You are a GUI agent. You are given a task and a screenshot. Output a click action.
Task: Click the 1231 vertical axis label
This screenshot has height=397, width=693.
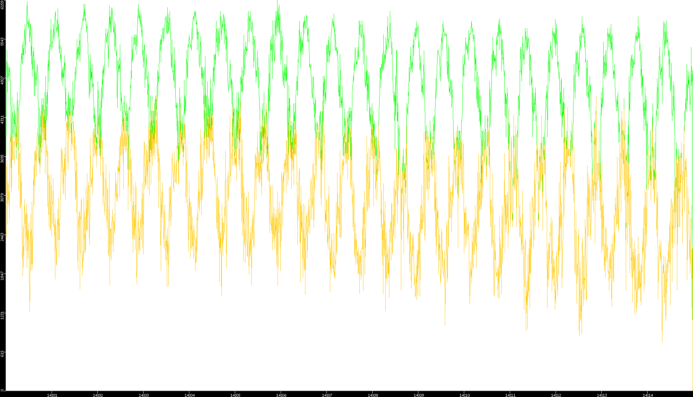3,316
